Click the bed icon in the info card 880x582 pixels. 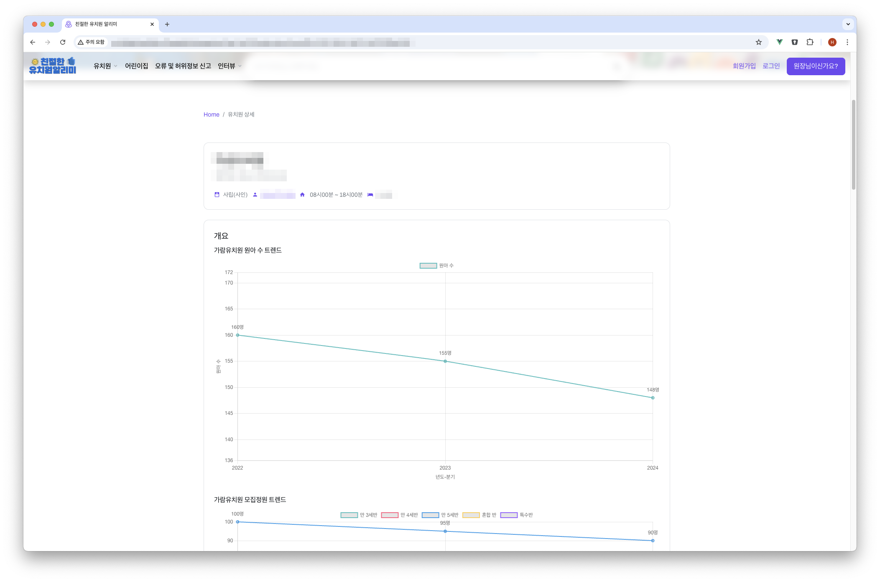coord(370,195)
